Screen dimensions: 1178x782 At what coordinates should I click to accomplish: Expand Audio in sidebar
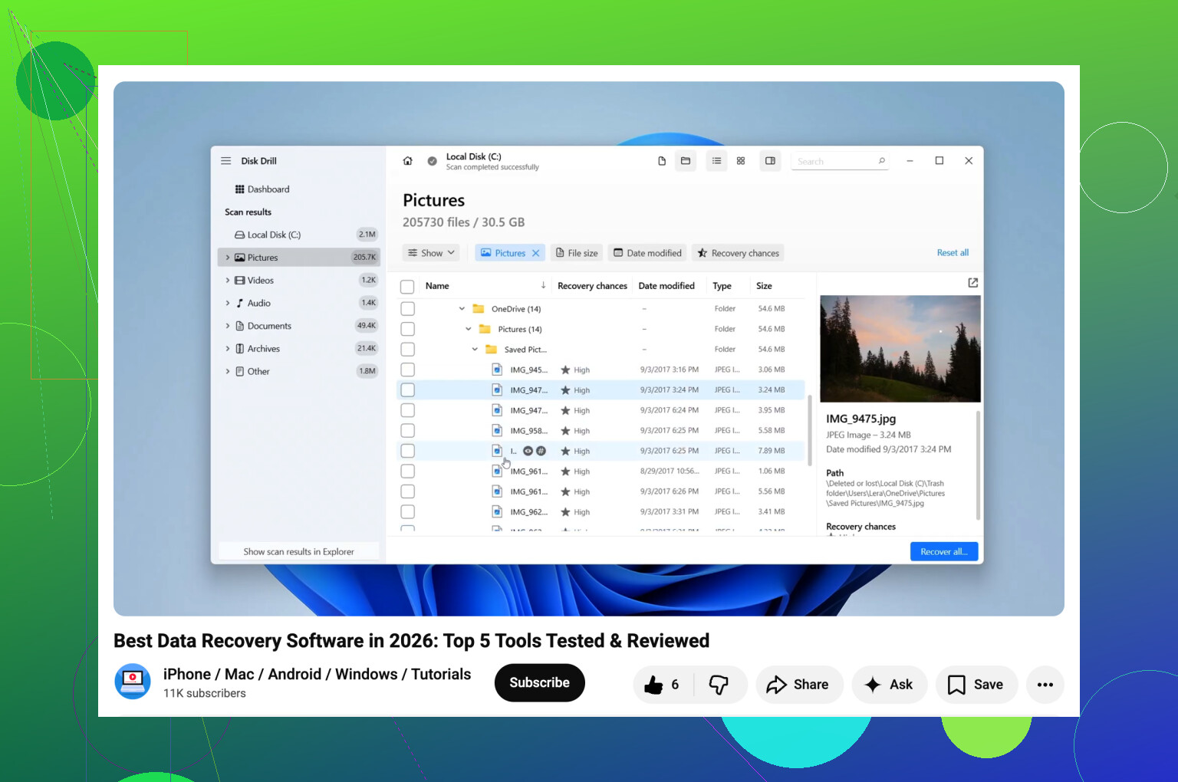point(228,303)
